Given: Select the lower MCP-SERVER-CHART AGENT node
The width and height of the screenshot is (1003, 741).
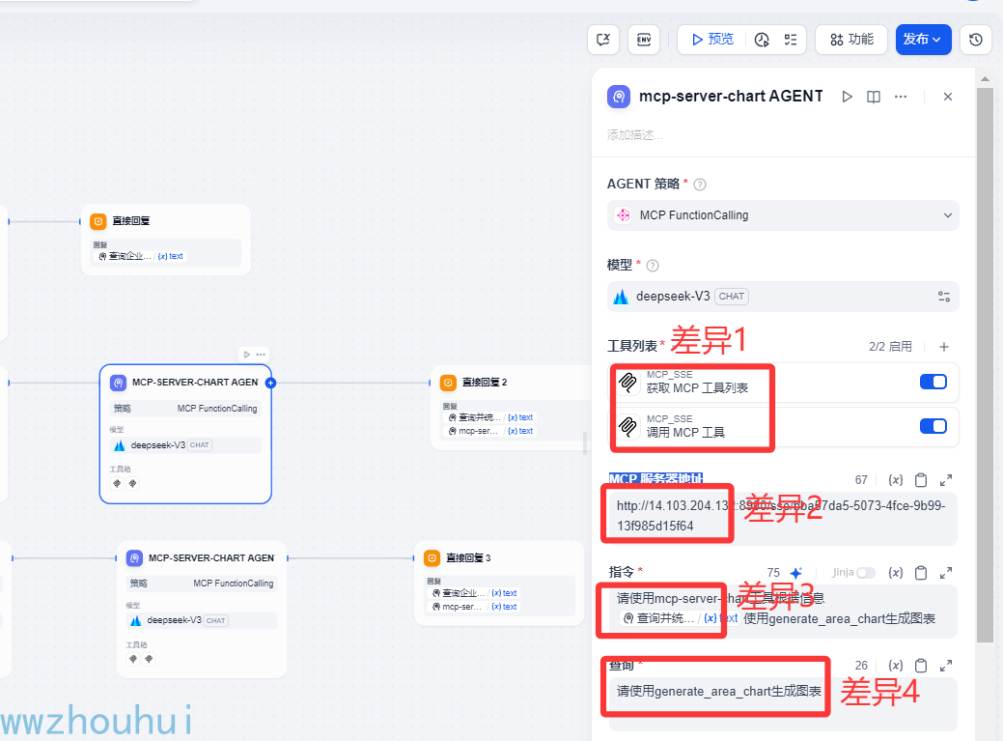Looking at the screenshot, I should 202,610.
